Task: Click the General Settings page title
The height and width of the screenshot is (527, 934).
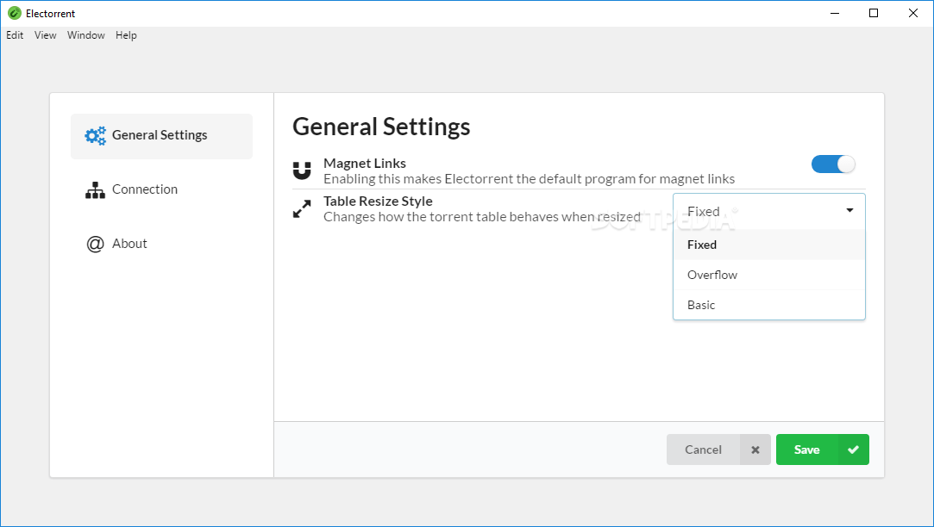Action: click(381, 127)
